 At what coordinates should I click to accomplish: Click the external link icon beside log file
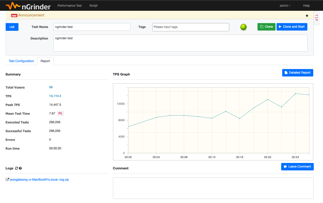(7, 180)
